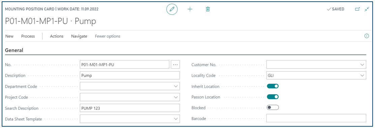Click the Barcode label
Viewport: 375px width, 128px height.
[199, 119]
